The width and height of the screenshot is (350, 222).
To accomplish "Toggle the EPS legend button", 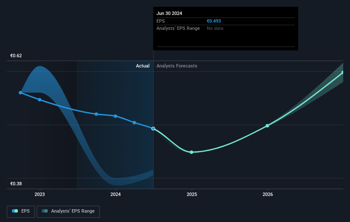I will [x=21, y=211].
